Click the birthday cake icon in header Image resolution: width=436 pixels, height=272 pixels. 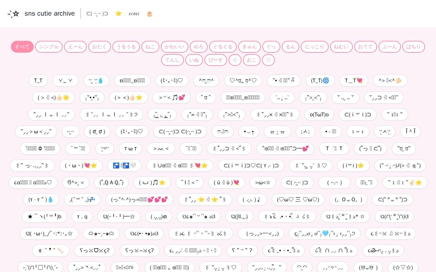tap(150, 14)
